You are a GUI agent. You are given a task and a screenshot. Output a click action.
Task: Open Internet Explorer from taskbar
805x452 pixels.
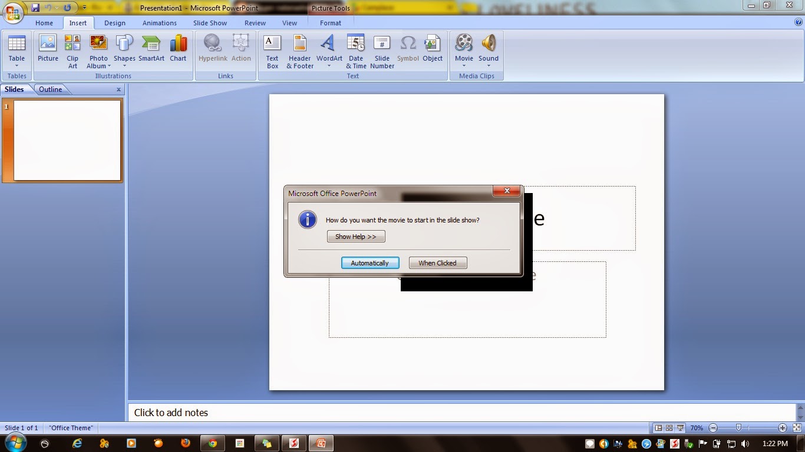tap(77, 443)
